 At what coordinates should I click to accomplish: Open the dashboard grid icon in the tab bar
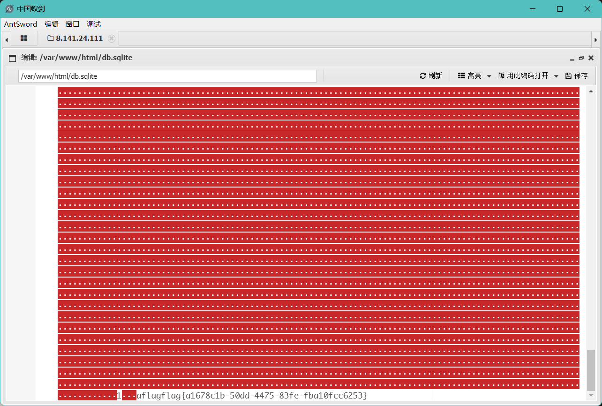click(24, 38)
